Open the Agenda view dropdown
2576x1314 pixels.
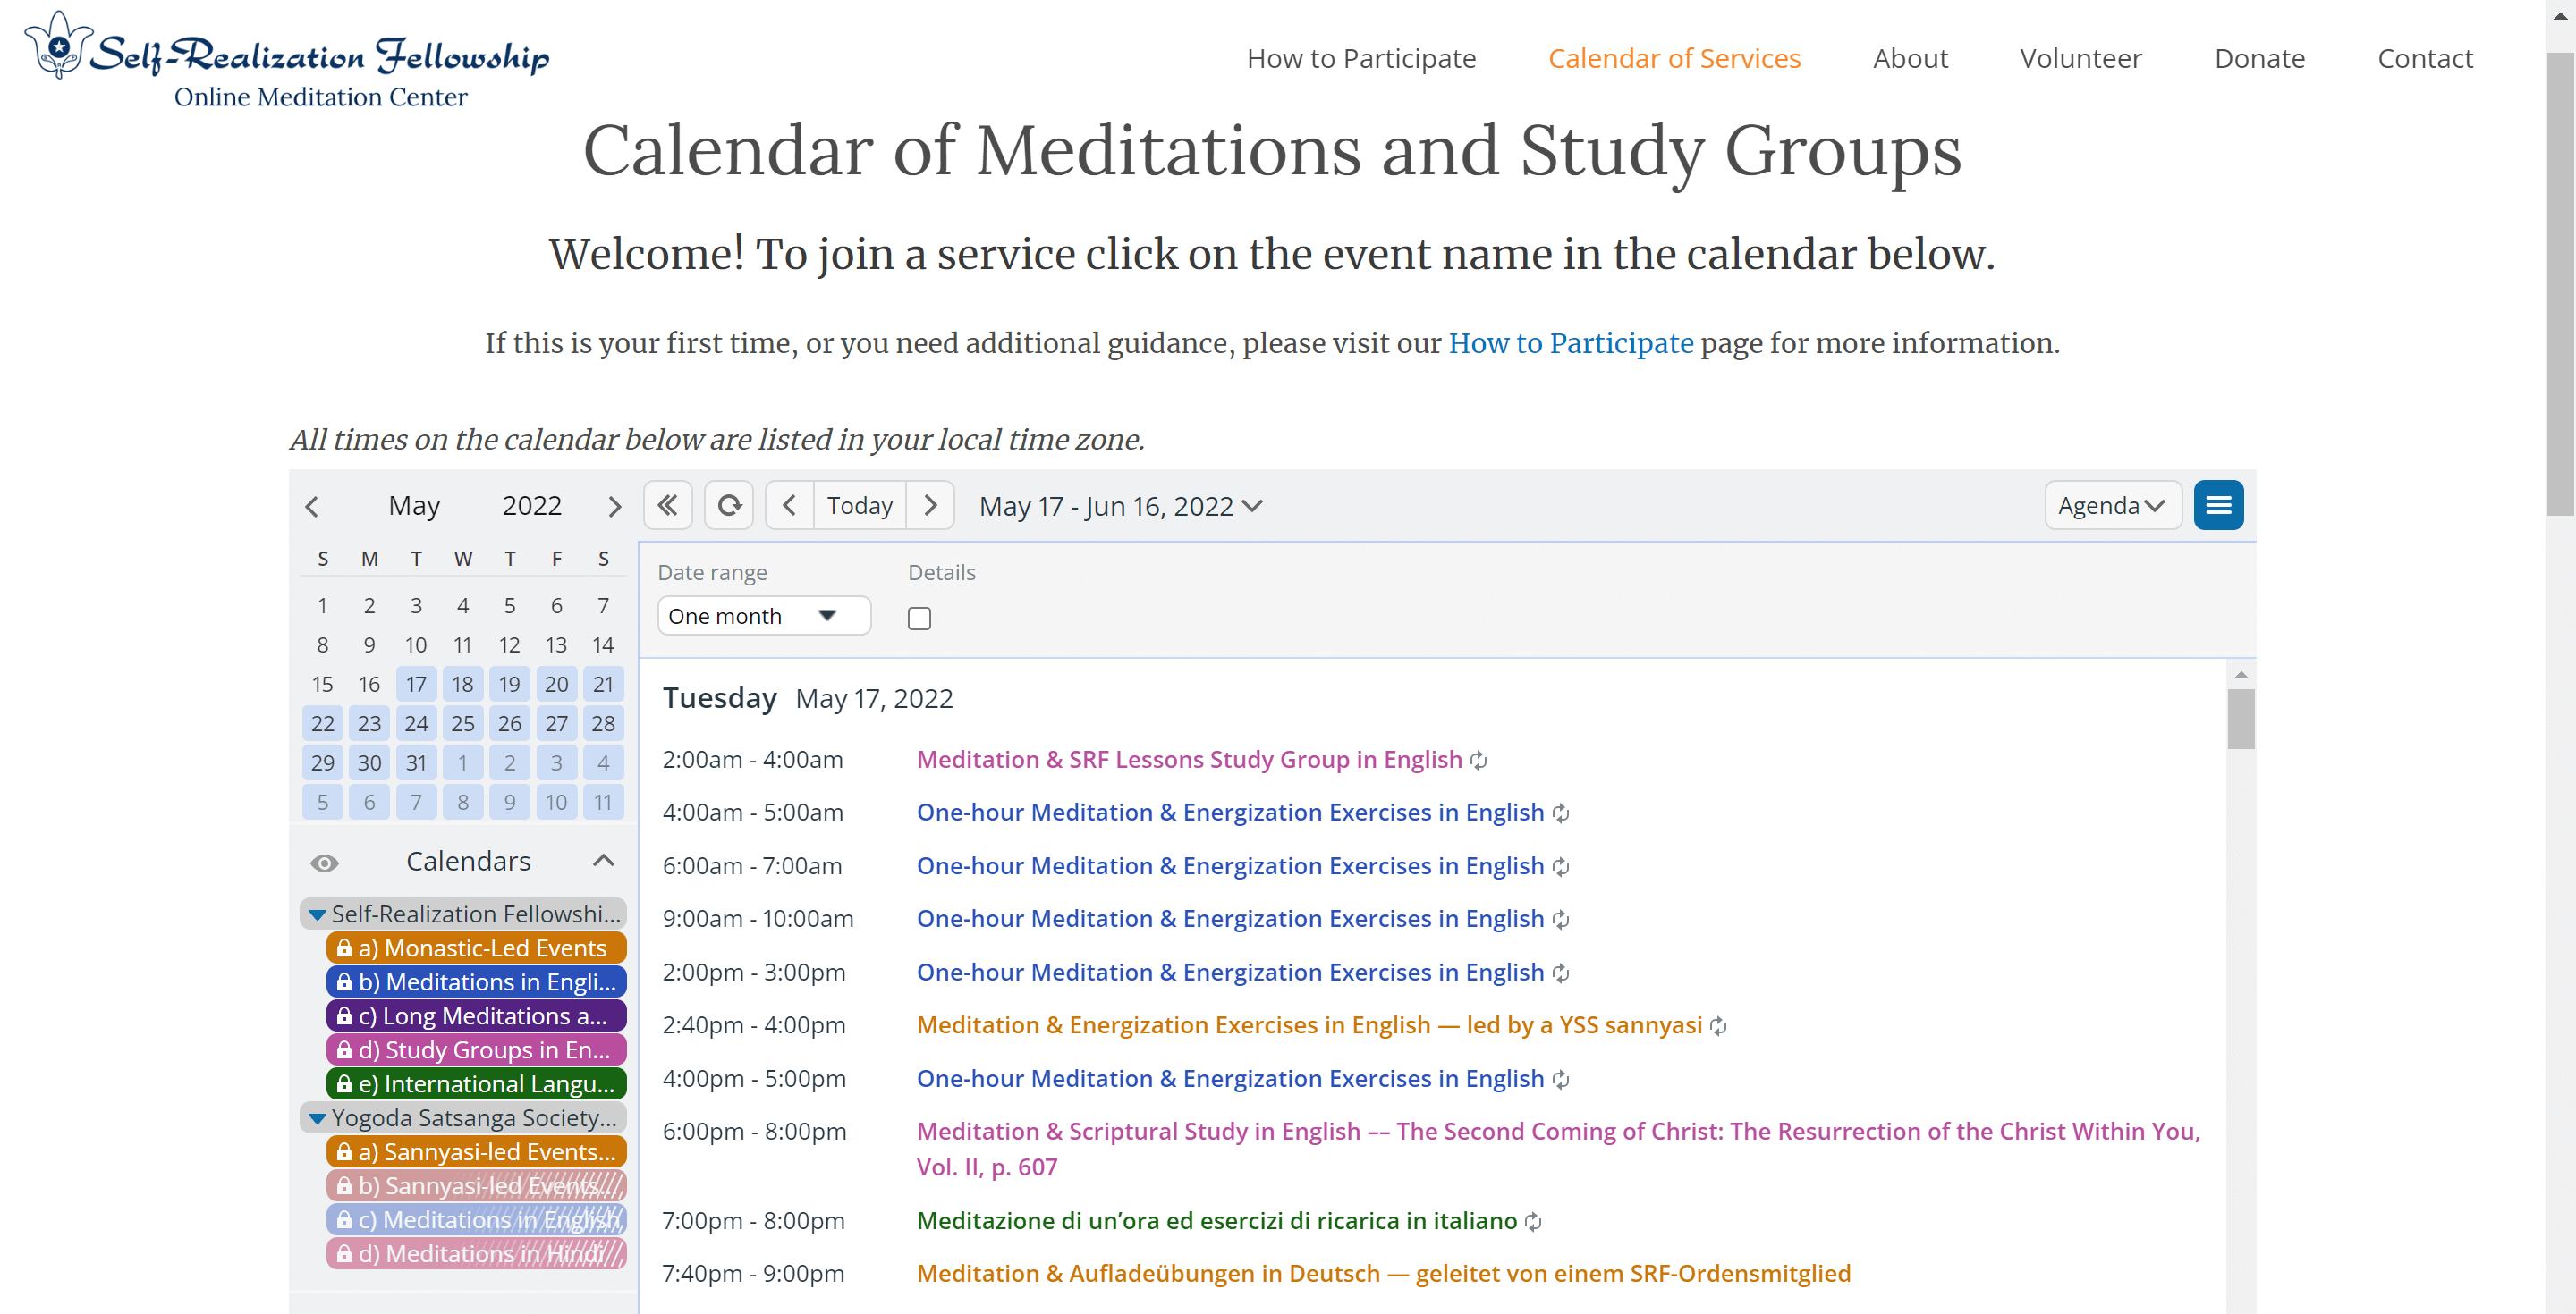(2111, 506)
